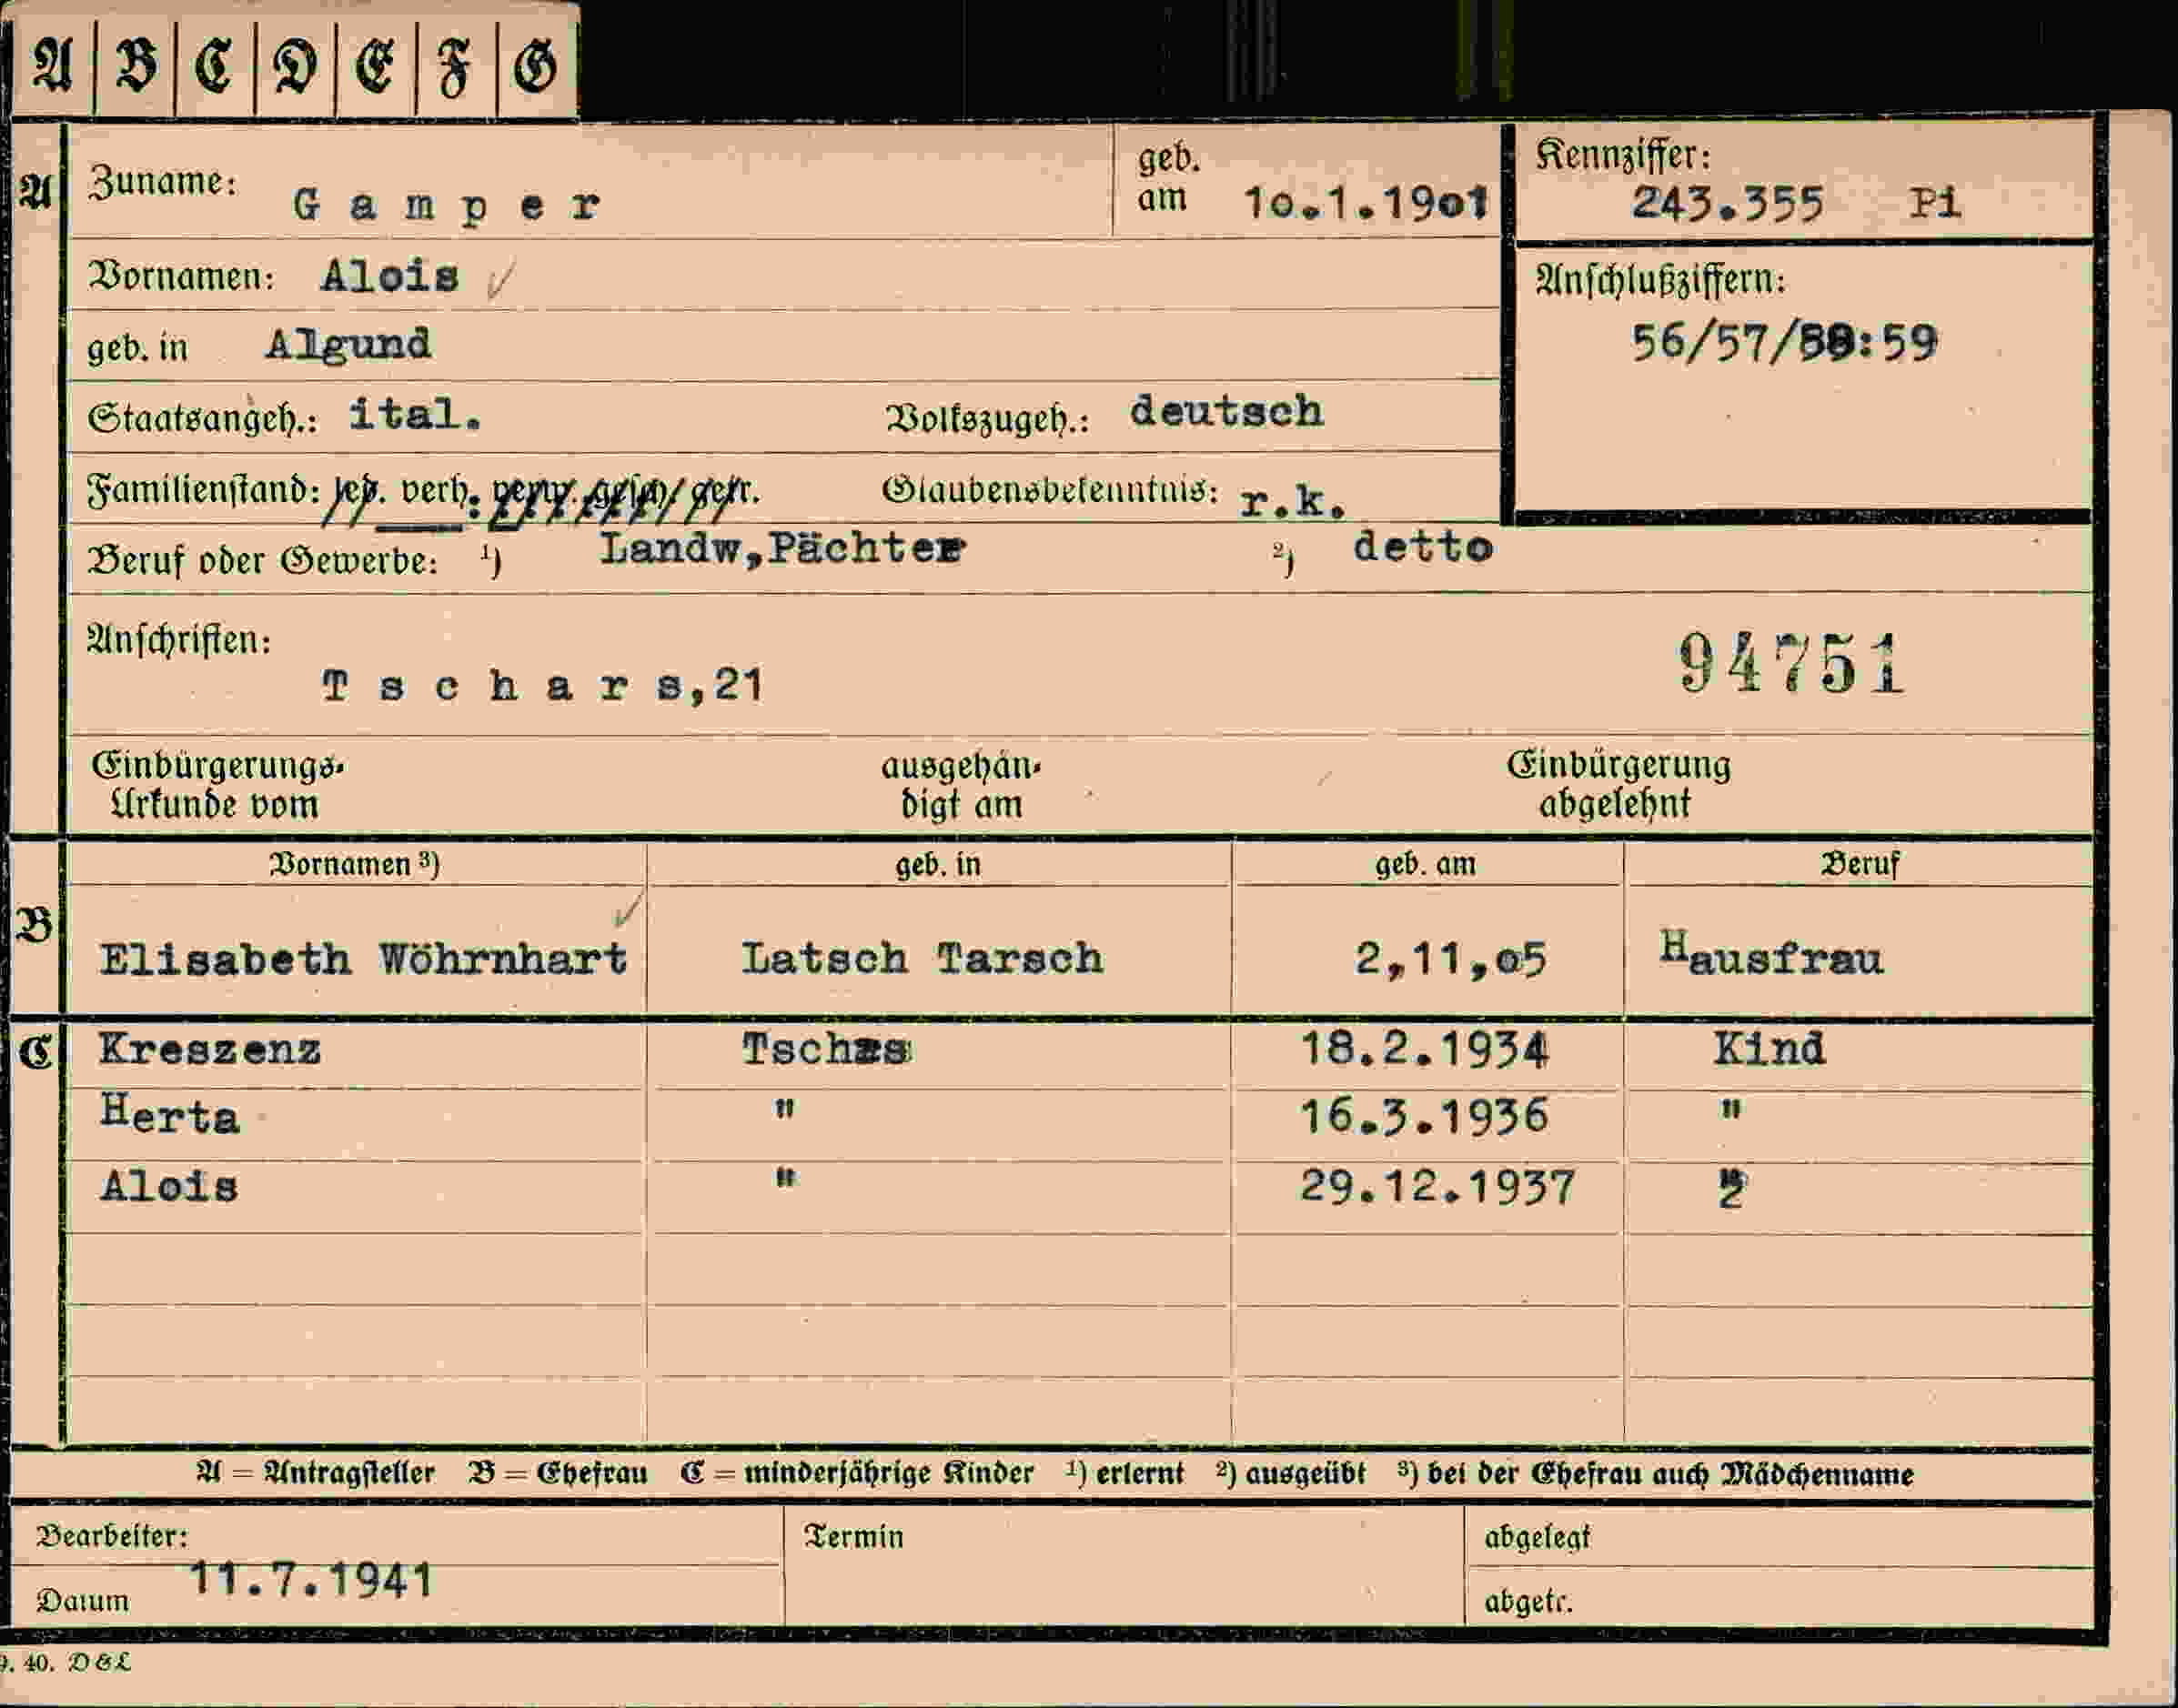The width and height of the screenshot is (2178, 1708).
Task: Click the birthplace 'Latsch Tarsch'
Action: (x=923, y=959)
